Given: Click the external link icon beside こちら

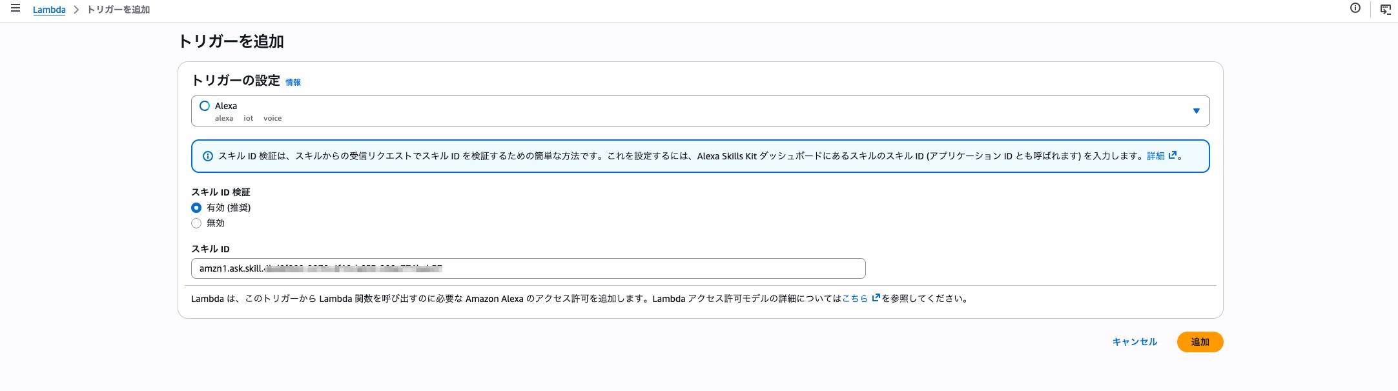Looking at the screenshot, I should click(876, 298).
